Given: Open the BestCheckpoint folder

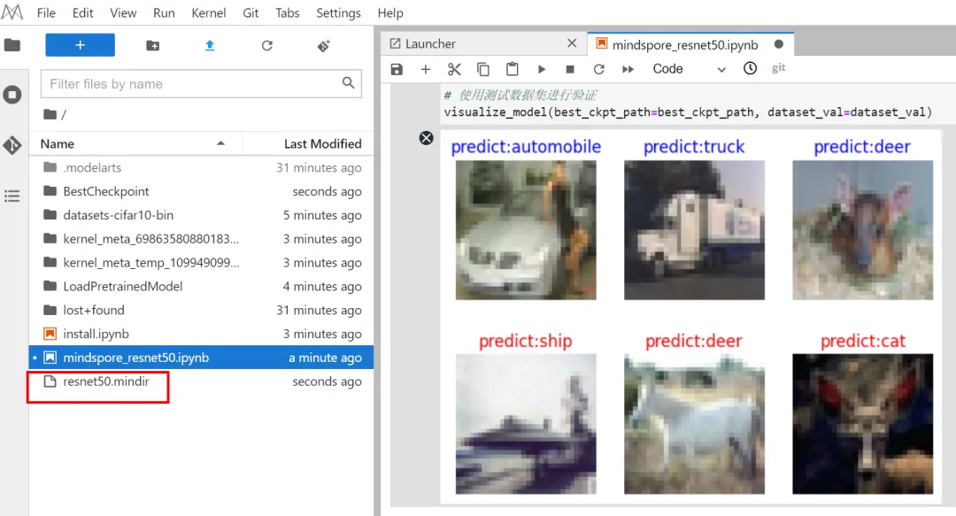Looking at the screenshot, I should pos(106,191).
